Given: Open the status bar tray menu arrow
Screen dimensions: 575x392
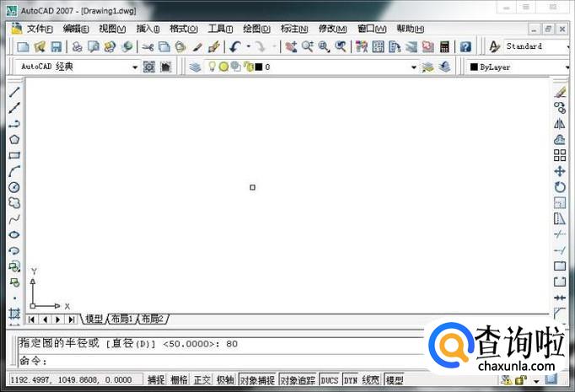Looking at the screenshot, I should [536, 381].
